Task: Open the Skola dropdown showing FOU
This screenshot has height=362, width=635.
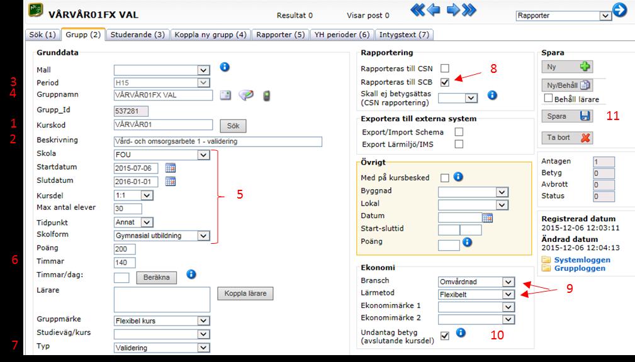Action: [162, 155]
